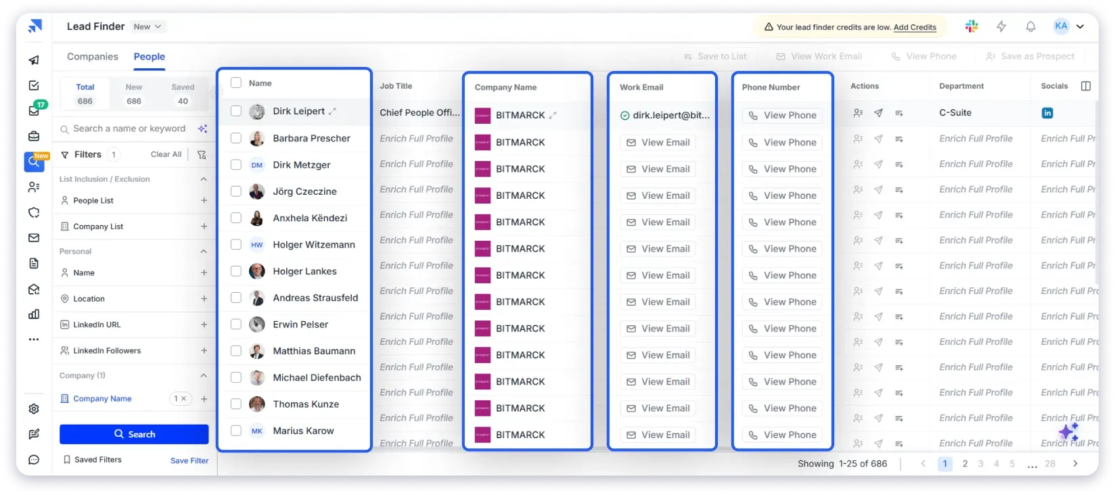This screenshot has width=1115, height=495.
Task: Open the LinkedIn icon in Dirk Leipert row
Action: (x=1047, y=113)
